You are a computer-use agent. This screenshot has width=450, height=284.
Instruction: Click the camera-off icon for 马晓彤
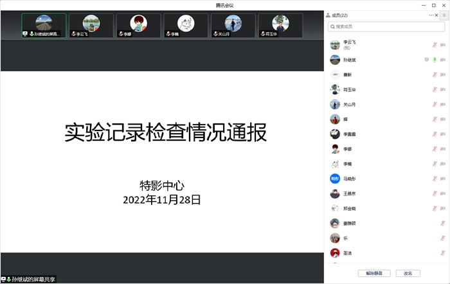[x=443, y=178]
